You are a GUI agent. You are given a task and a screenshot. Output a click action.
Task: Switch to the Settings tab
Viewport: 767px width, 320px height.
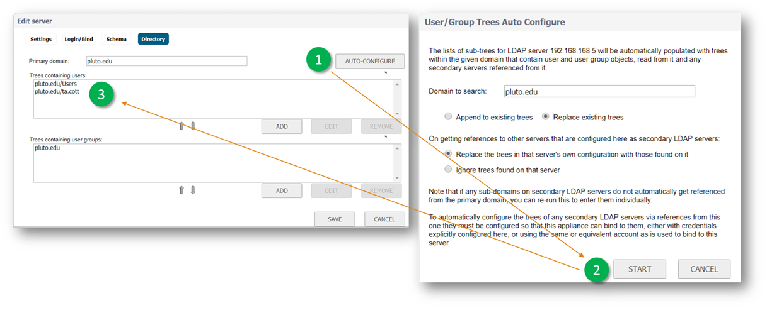pyautogui.click(x=41, y=39)
